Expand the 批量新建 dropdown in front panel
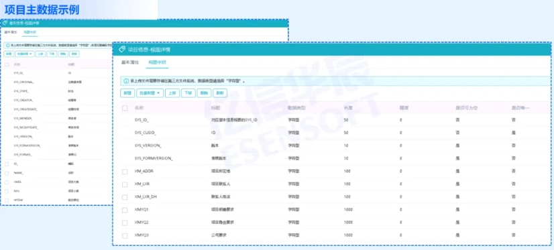This screenshot has width=554, height=250. [x=150, y=93]
